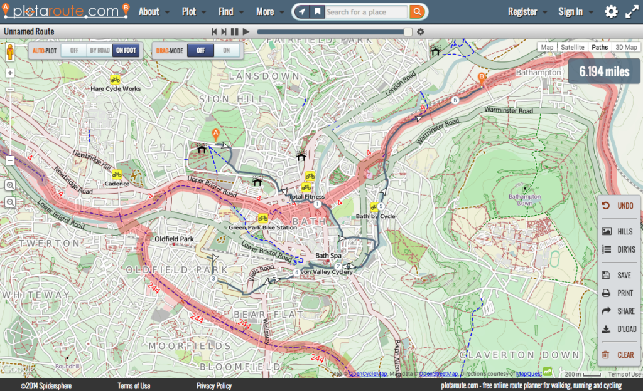Set Auto-Plot to OFF

tap(74, 50)
